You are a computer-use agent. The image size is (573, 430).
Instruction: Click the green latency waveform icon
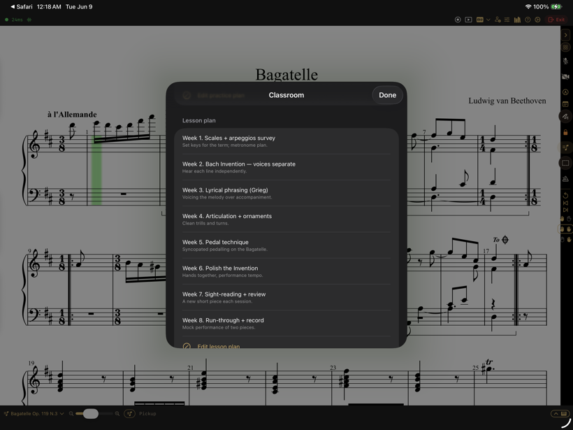29,20
